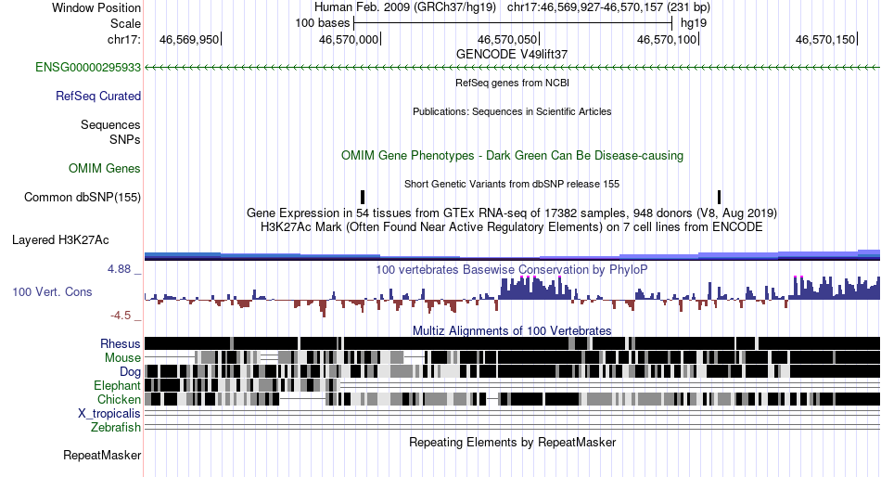Open the RefSeq Curated track label
Screen dimensions: 881x477
point(98,97)
